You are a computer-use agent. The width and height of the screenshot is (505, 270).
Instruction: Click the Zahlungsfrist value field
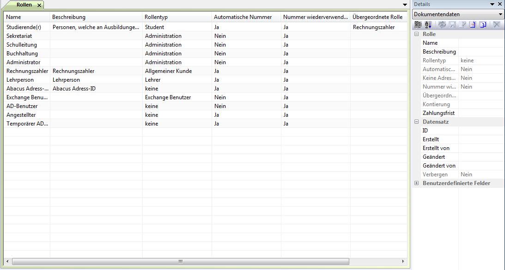click(x=481, y=113)
